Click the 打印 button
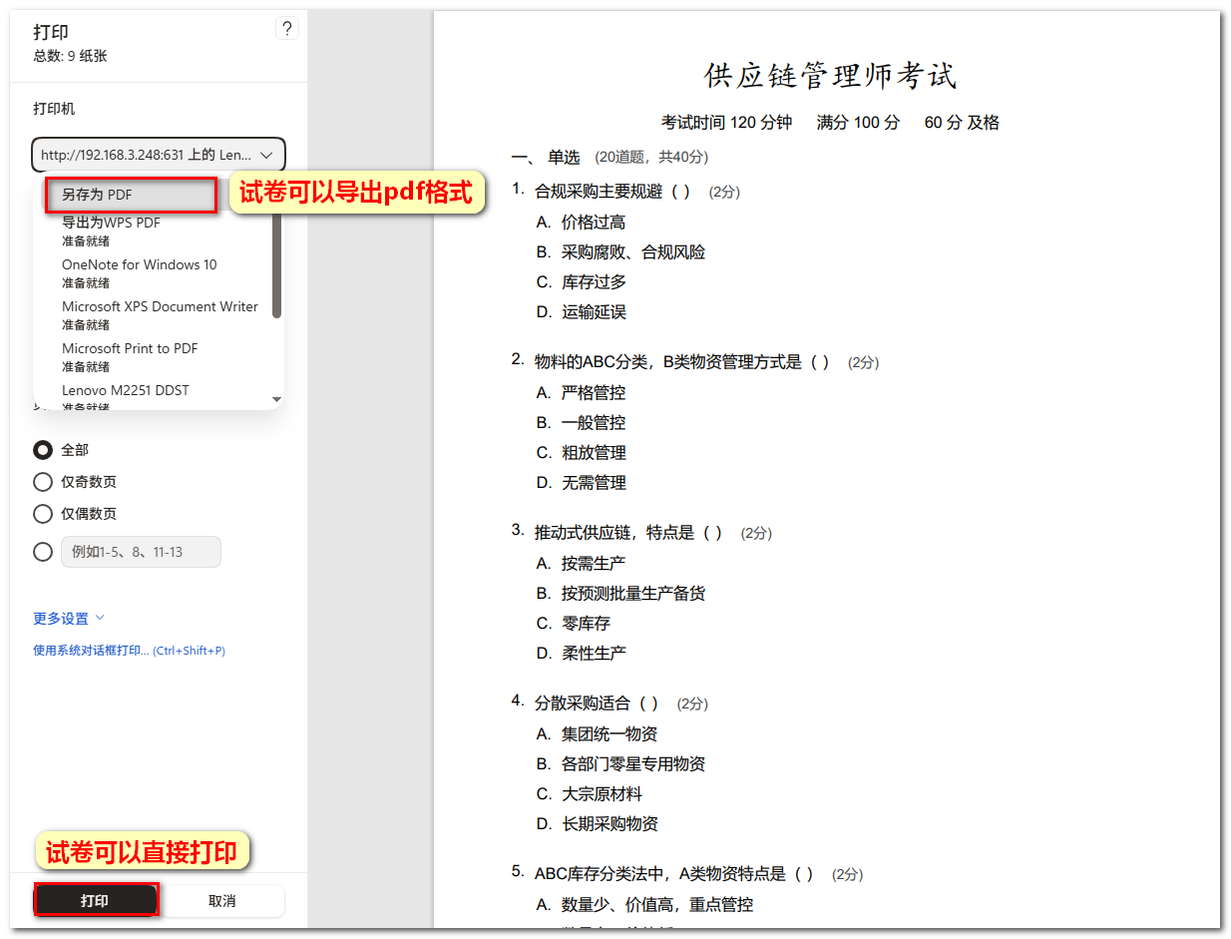This screenshot has height=939, width=1231. point(96,900)
